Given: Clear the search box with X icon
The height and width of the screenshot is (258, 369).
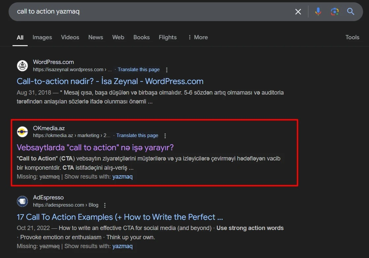Looking at the screenshot, I should [298, 12].
